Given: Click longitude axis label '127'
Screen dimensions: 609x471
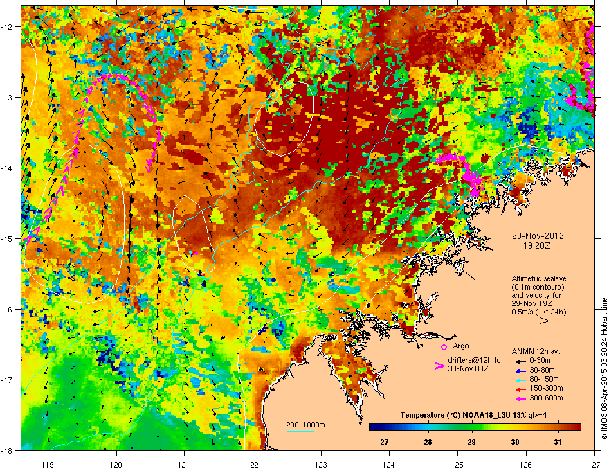Looking at the screenshot, I should tap(594, 464).
